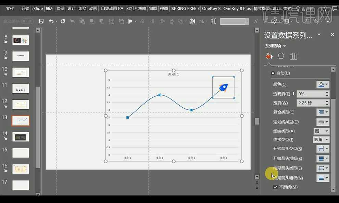Viewport: 339px width, 203px height.
Task: Open the line 颜色 color picker
Action: 323,84
